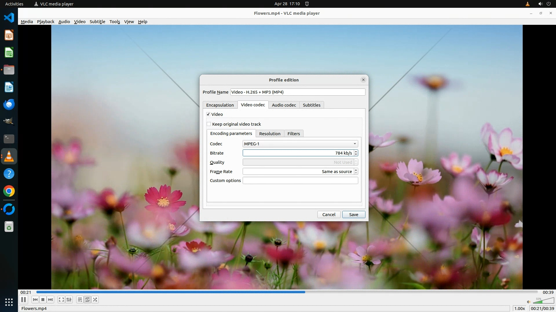Mute audio via speaker icon

tap(528, 302)
